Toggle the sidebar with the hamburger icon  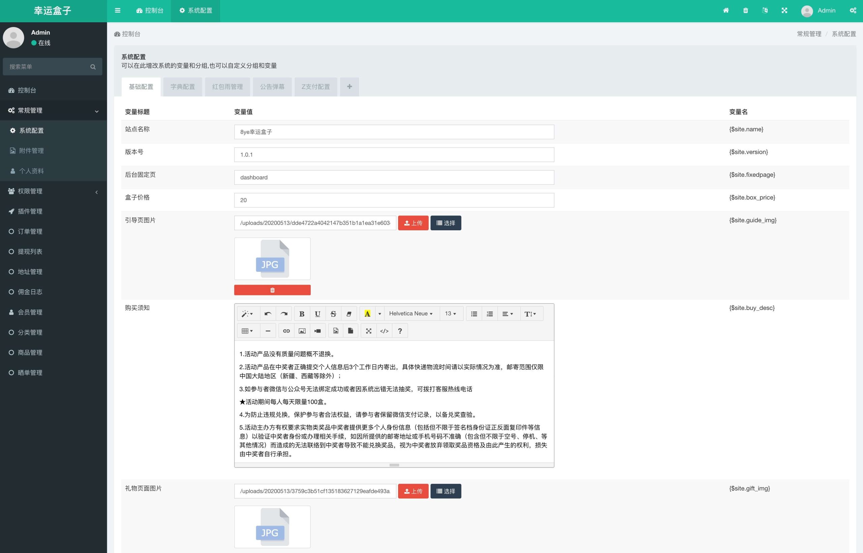pos(117,10)
